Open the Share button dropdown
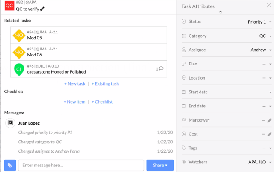 [x=160, y=165]
